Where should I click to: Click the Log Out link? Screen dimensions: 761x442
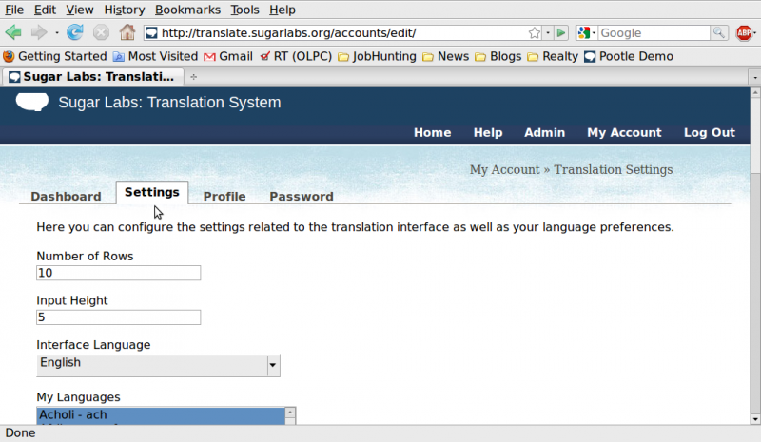[x=709, y=133]
